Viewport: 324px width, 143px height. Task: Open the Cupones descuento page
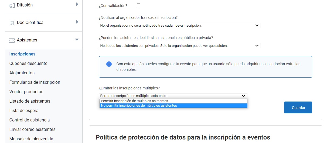tap(28, 64)
